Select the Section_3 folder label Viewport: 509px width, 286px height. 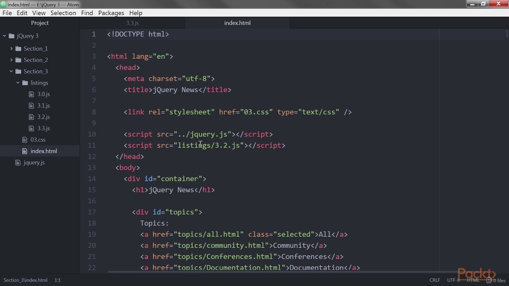tap(36, 71)
